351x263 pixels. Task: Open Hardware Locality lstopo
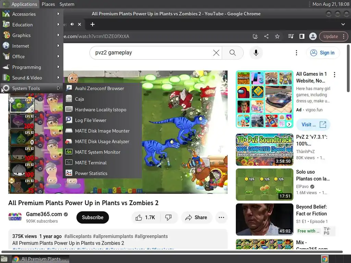(102, 110)
